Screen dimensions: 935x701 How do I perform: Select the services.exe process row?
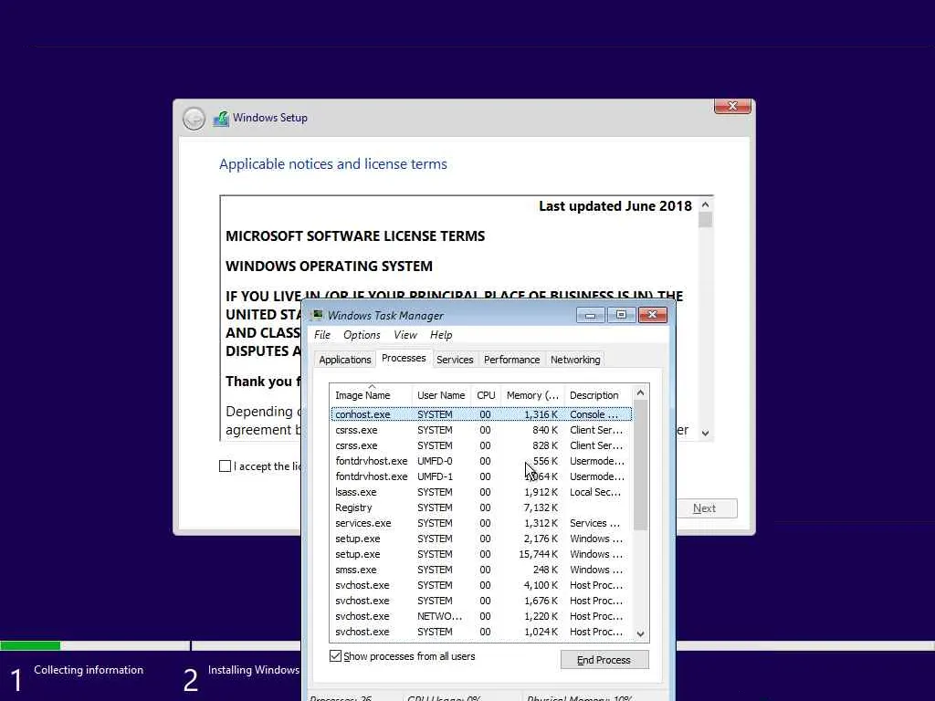(x=481, y=523)
